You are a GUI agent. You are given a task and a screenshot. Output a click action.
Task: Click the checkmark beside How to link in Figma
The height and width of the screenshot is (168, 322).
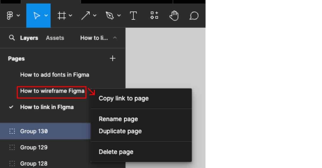point(11,107)
